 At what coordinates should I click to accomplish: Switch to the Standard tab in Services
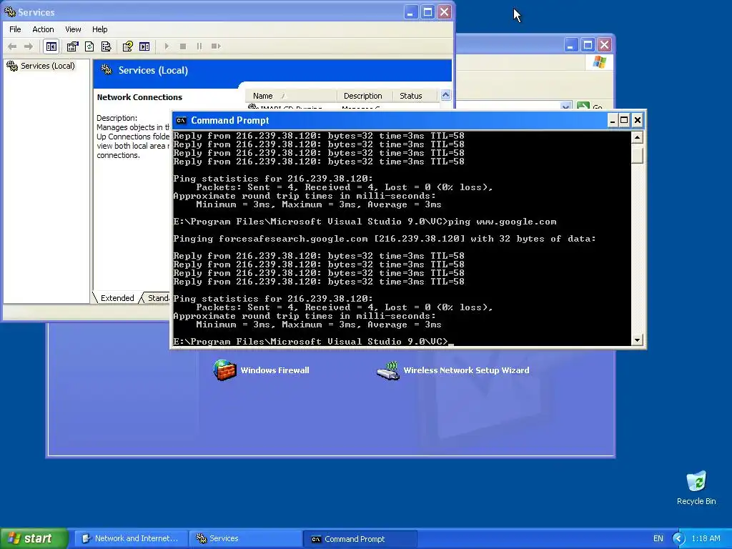click(157, 298)
